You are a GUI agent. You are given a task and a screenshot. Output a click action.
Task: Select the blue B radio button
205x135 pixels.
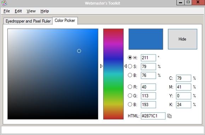coord(130,104)
